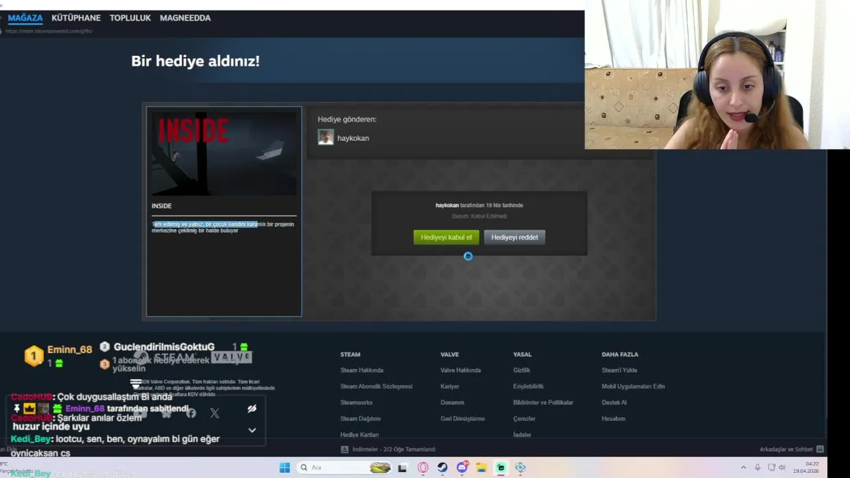
Task: Open the blue gear-like taskbar app
Action: click(521, 467)
